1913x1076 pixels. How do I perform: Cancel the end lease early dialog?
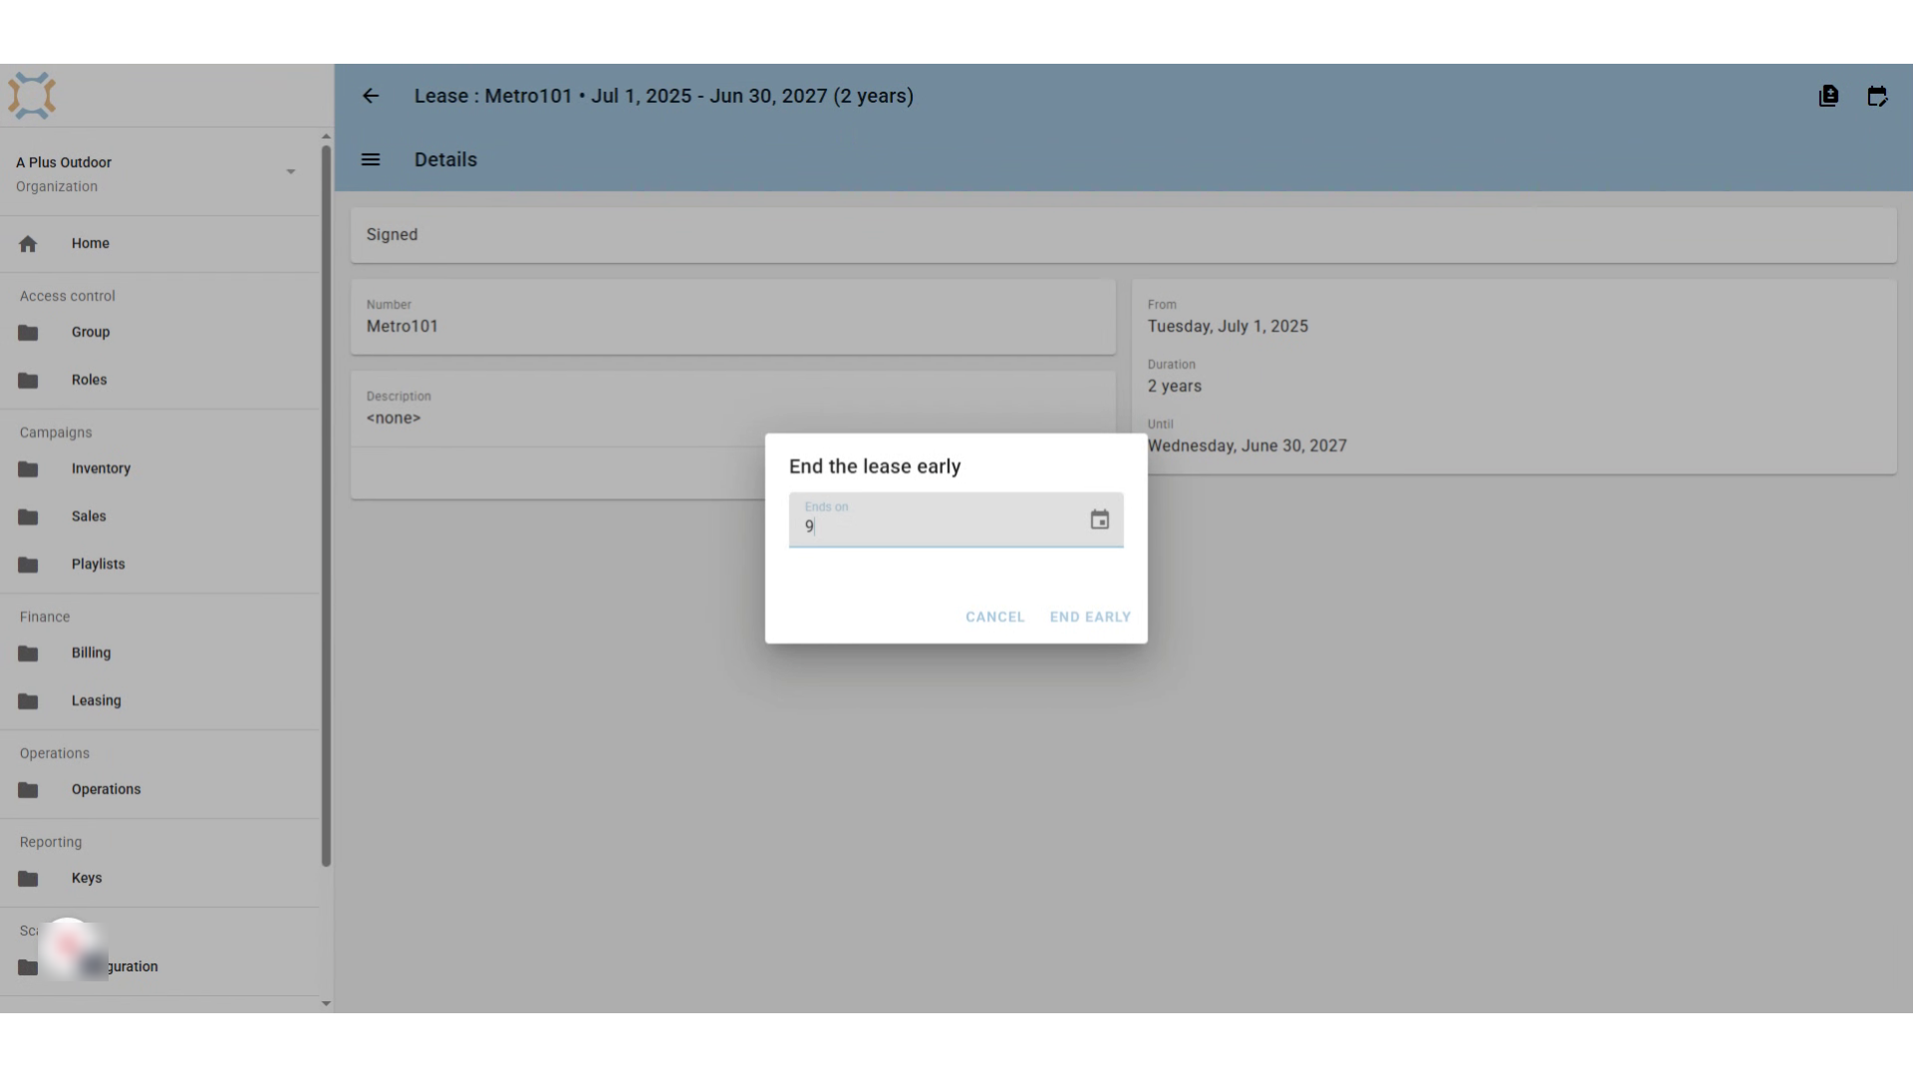994,617
